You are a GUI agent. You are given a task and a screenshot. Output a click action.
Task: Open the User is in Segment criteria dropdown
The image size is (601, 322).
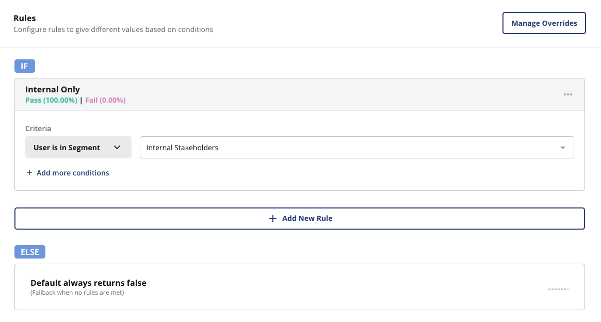(x=78, y=147)
